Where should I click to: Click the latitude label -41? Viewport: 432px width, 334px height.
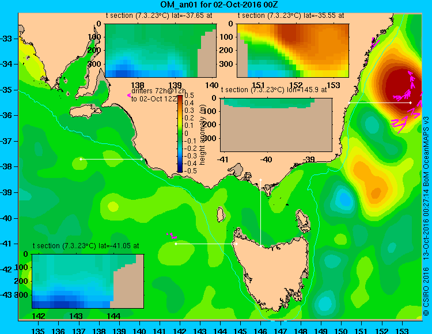pos(6,244)
